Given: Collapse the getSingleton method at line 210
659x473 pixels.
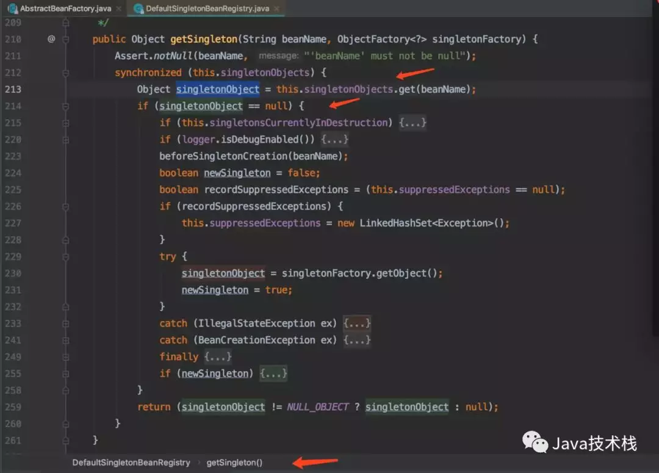Looking at the screenshot, I should pyautogui.click(x=65, y=40).
